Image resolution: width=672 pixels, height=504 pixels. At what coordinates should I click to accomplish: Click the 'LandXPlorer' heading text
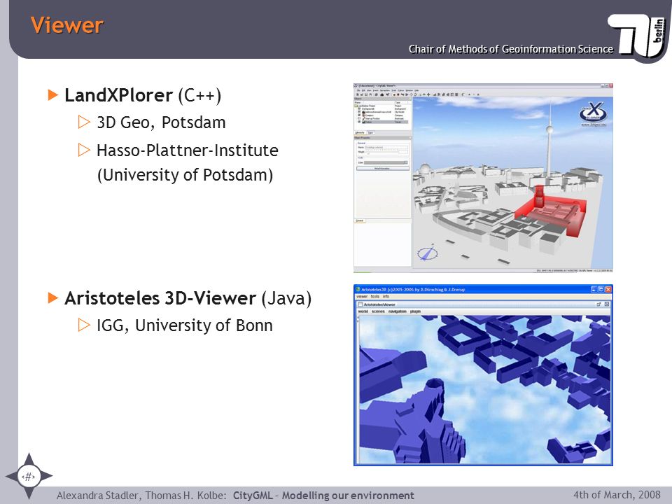click(x=119, y=95)
